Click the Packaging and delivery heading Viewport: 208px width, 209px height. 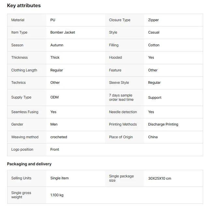tap(29, 164)
